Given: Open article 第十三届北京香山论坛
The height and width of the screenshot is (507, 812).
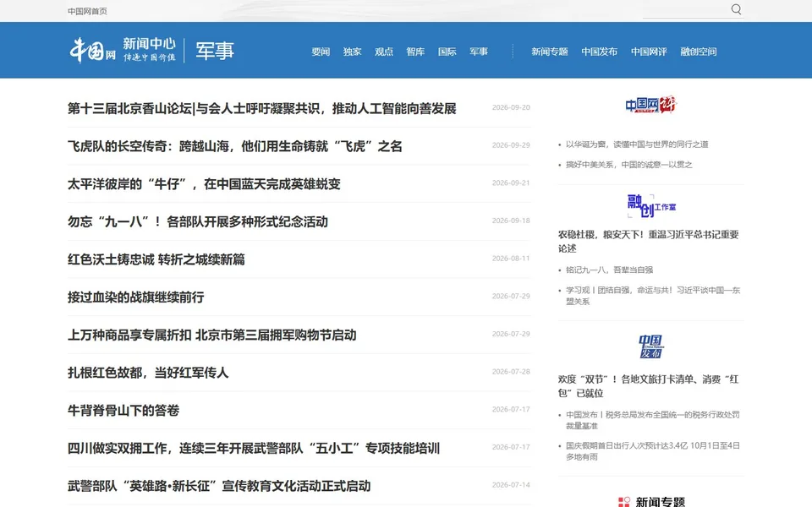Looking at the screenshot, I should (x=261, y=108).
